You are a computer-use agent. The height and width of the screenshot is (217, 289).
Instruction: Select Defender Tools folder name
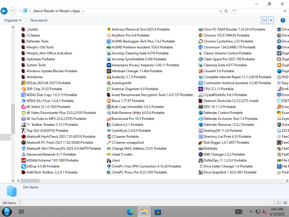pyautogui.click(x=37, y=41)
